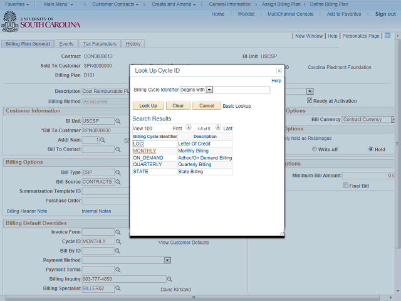Image resolution: width=401 pixels, height=301 pixels.
Task: Toggle the Final Bill checkbox
Action: [x=345, y=185]
